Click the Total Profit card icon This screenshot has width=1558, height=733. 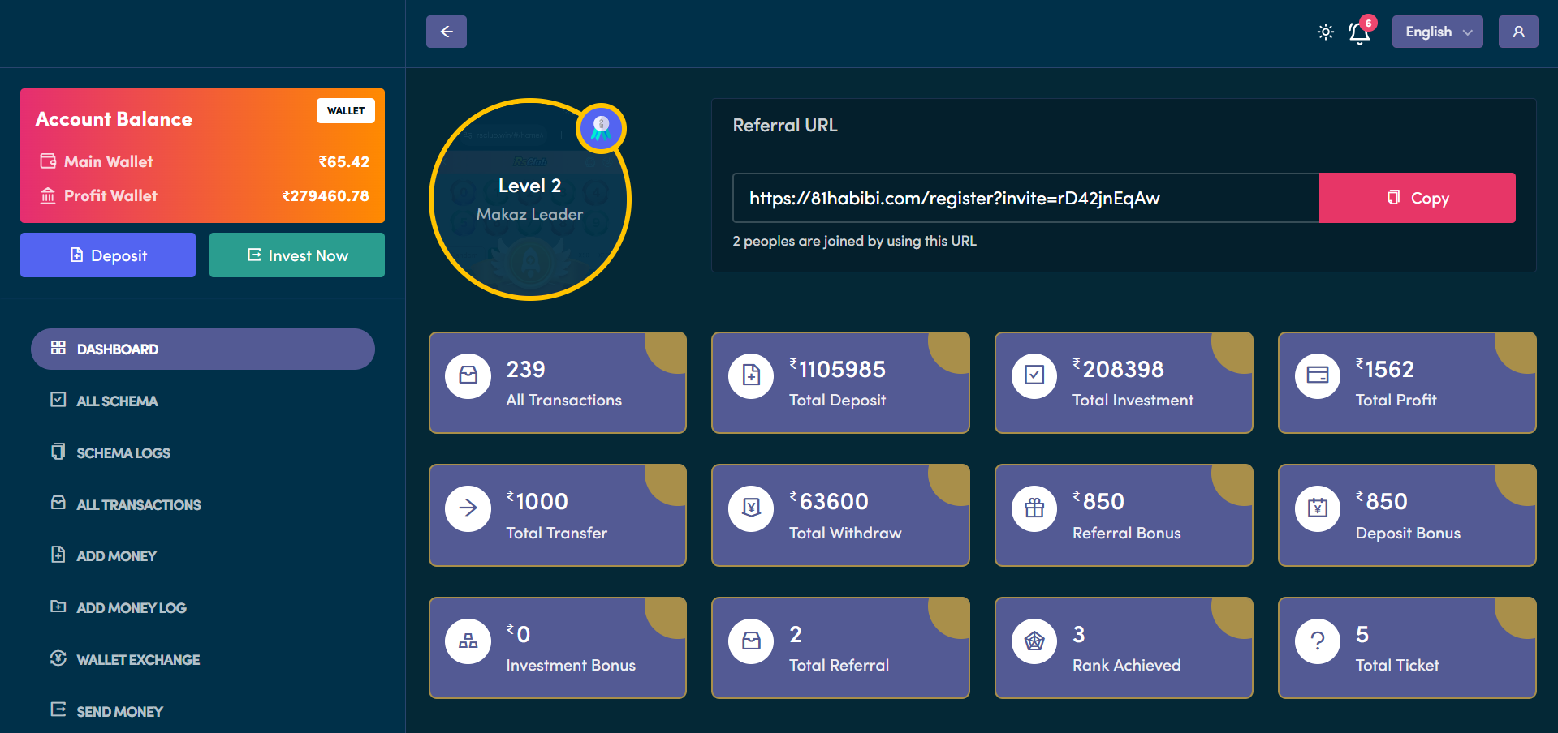1317,375
